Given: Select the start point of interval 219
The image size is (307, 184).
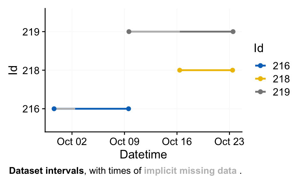Looking at the screenshot, I should click(x=129, y=32).
